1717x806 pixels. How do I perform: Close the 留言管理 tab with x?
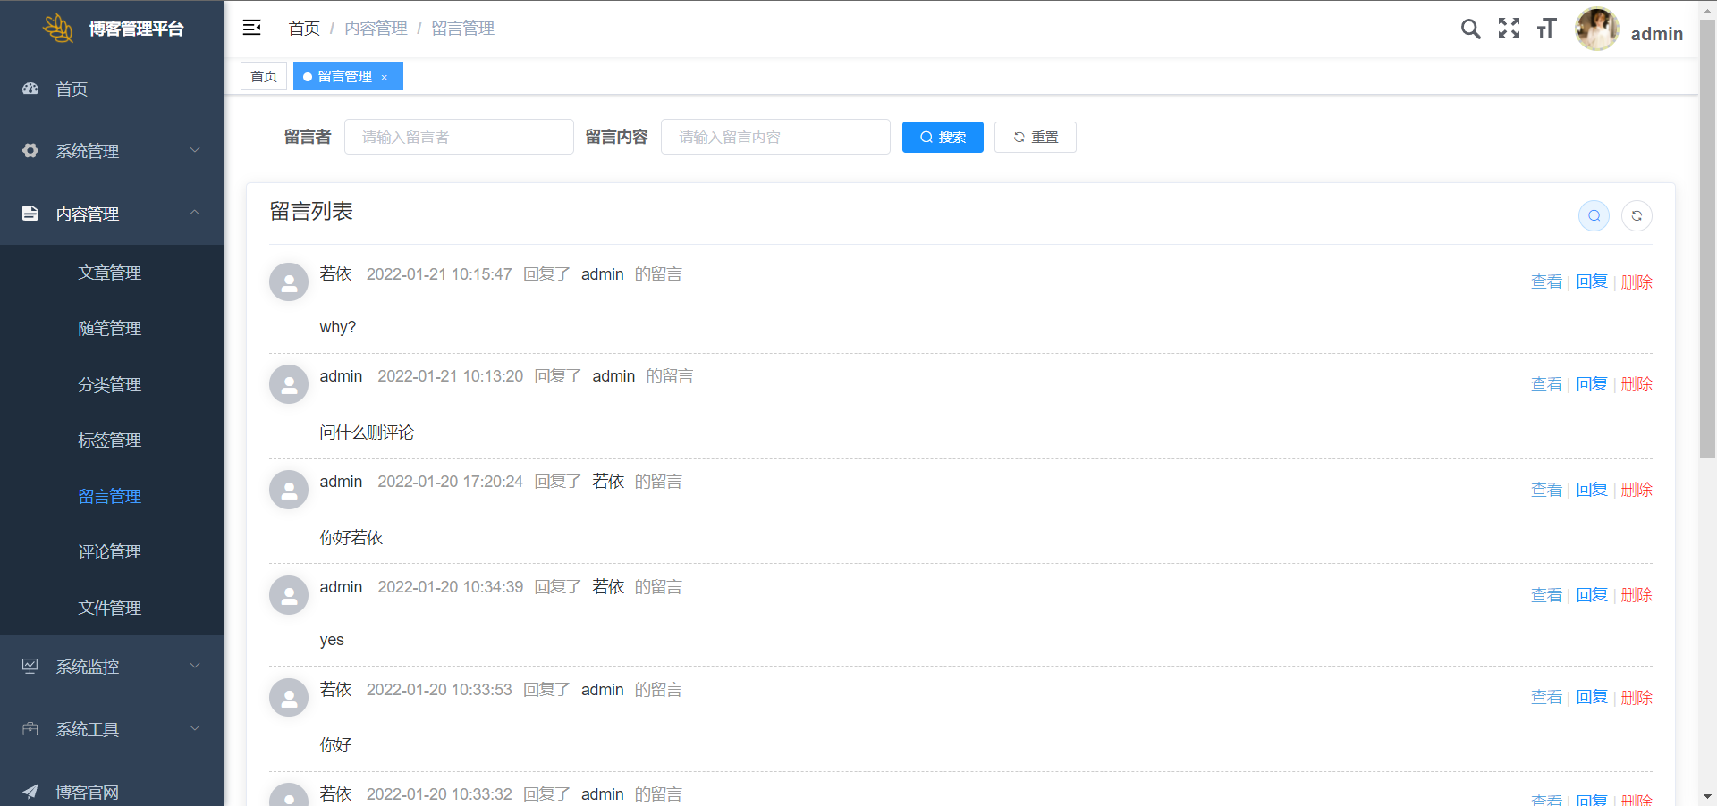click(385, 77)
